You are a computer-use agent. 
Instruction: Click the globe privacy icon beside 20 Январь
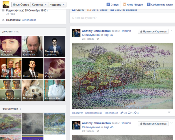[98, 131]
